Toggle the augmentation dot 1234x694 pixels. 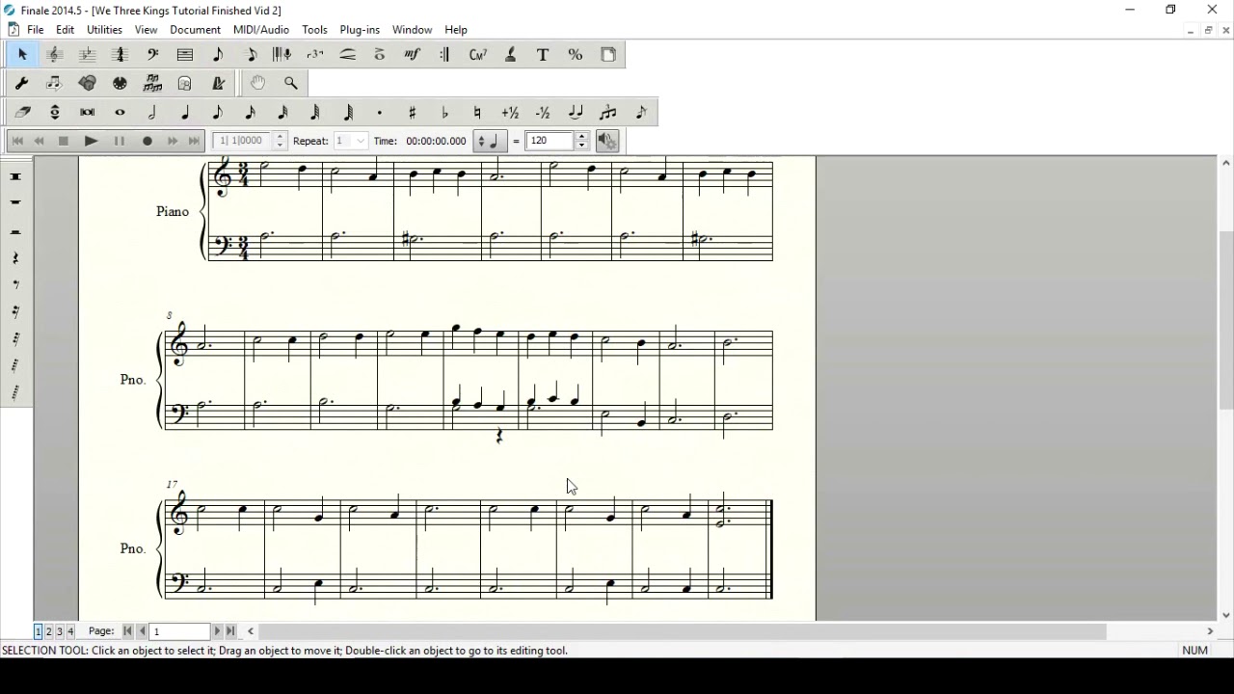pos(380,113)
